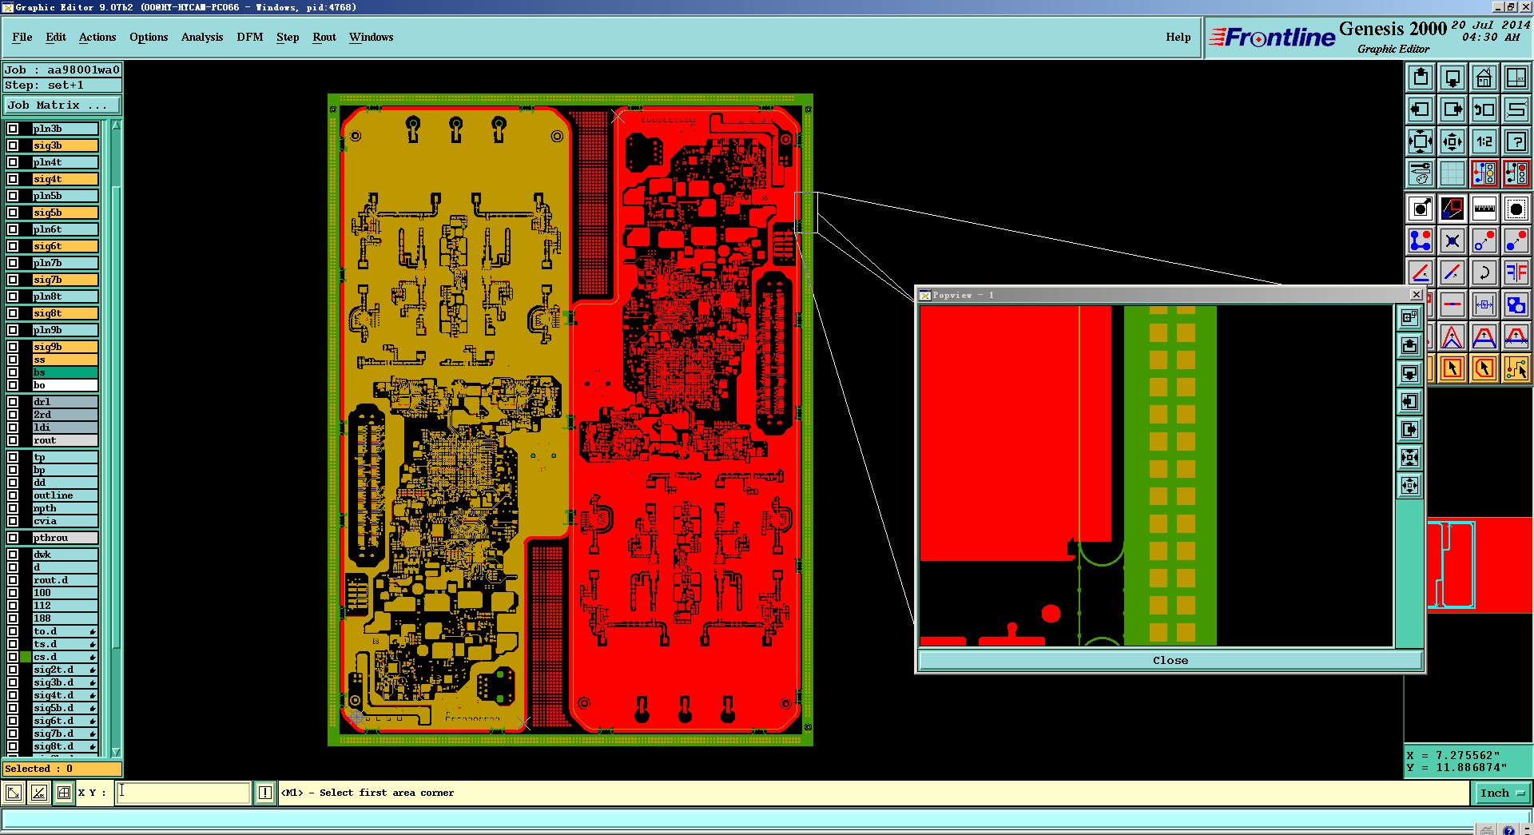Toggle the display checkbox for layer pln3b
Image resolution: width=1534 pixels, height=835 pixels.
click(13, 129)
